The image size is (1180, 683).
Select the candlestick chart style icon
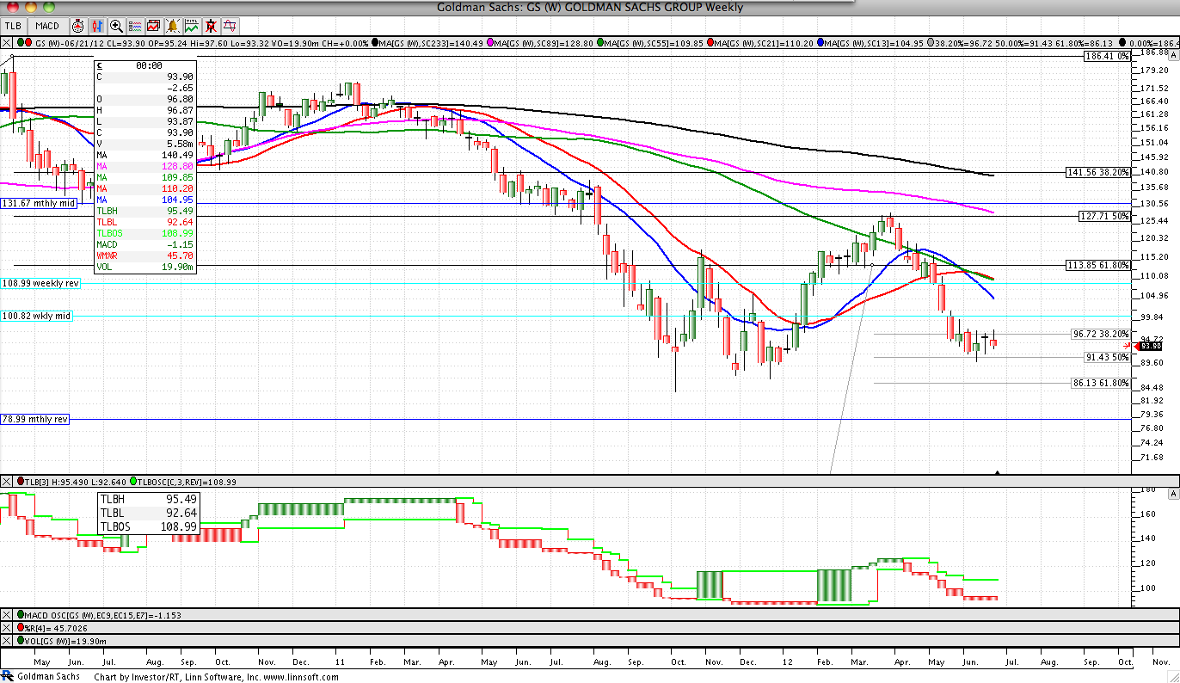[x=97, y=26]
